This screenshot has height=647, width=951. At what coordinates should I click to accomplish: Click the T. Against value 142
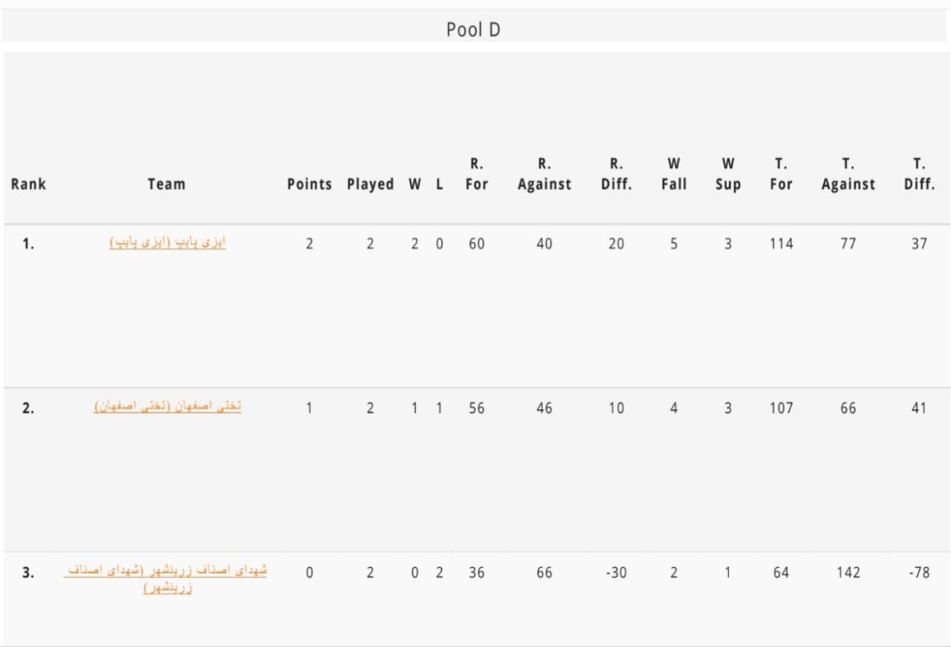[x=848, y=572]
